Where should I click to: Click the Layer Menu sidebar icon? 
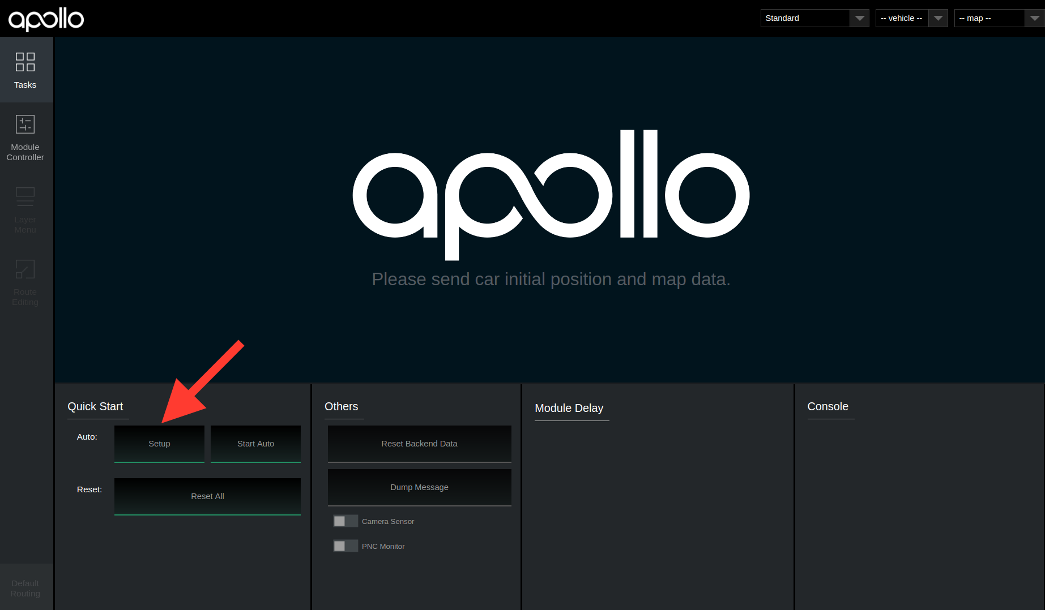(25, 196)
